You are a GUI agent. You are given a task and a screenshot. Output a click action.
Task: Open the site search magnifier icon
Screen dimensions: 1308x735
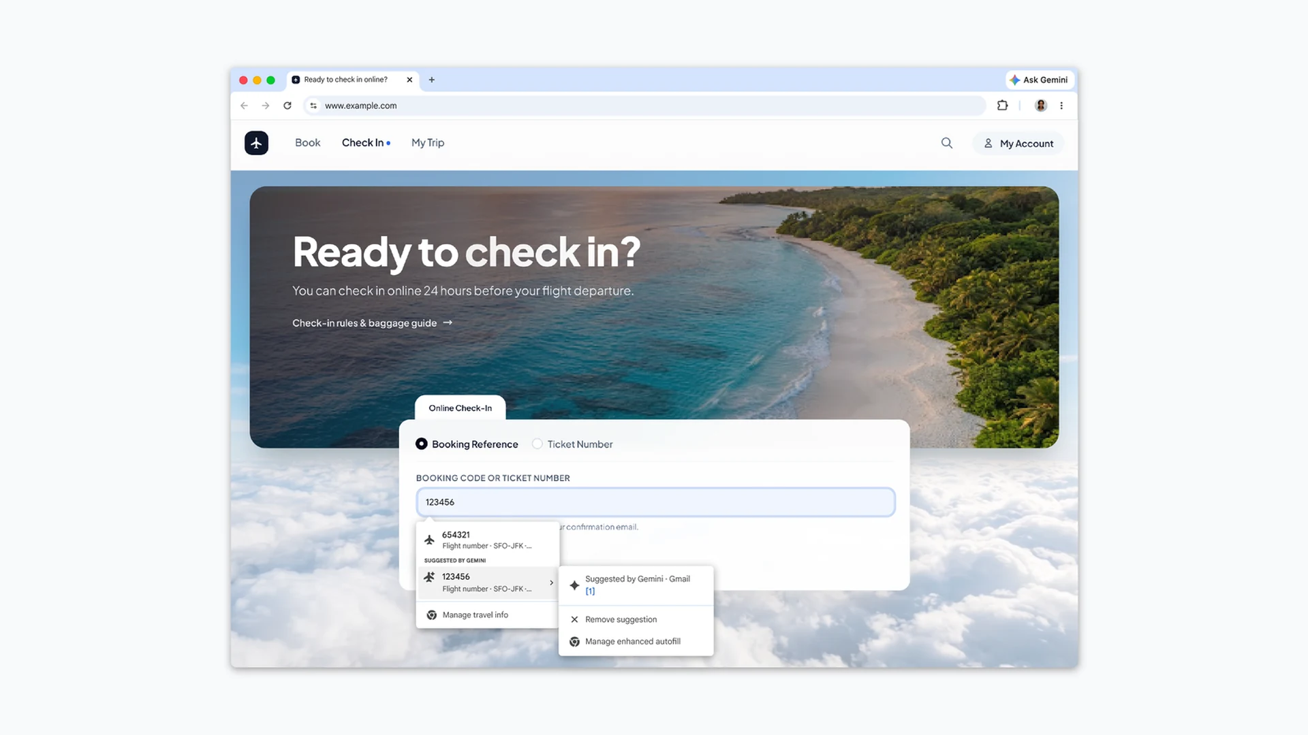(947, 143)
